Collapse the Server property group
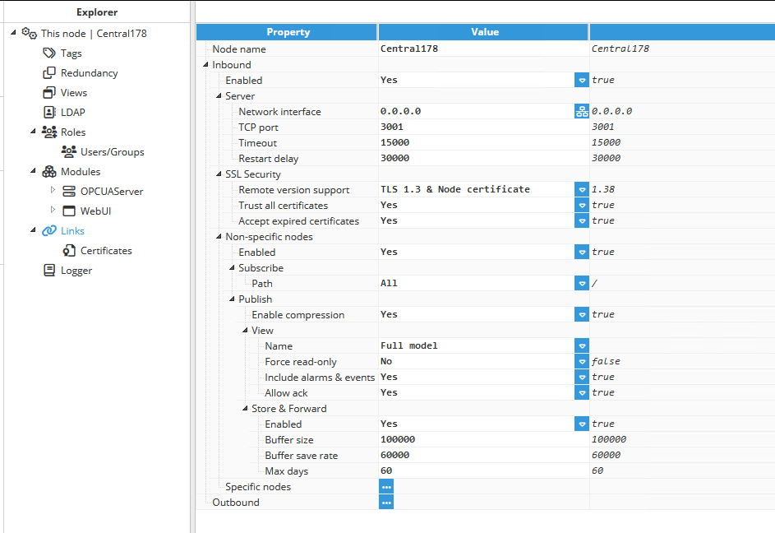This screenshot has height=533, width=775. click(x=219, y=95)
